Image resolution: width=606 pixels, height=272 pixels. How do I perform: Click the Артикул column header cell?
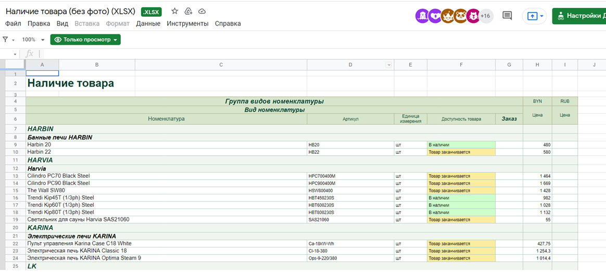pyautogui.click(x=350, y=119)
